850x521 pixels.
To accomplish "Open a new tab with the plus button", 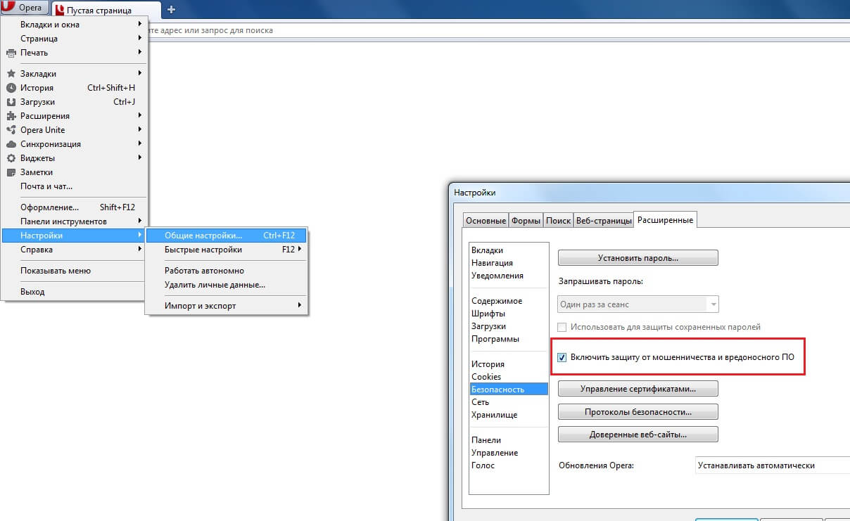I will coord(171,10).
